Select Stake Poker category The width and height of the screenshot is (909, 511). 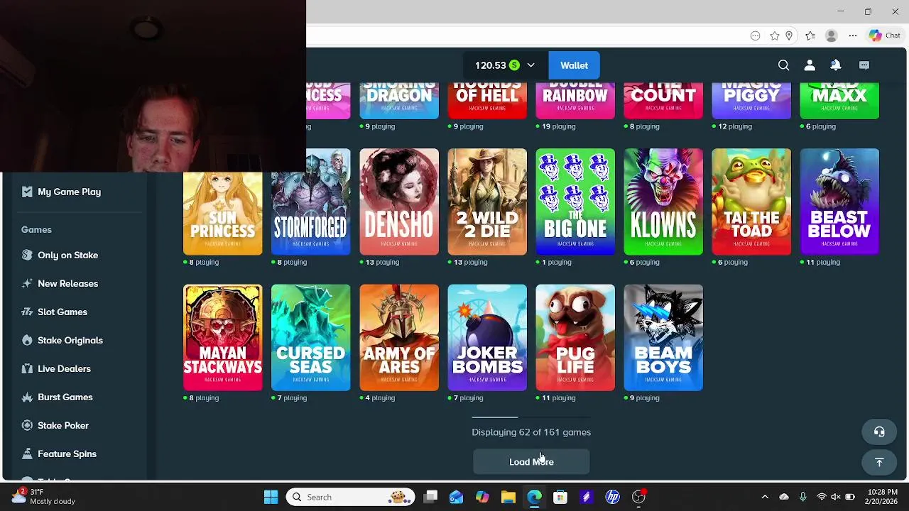coord(63,425)
